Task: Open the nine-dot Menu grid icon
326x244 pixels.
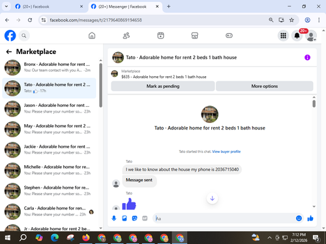Action: (x=283, y=36)
